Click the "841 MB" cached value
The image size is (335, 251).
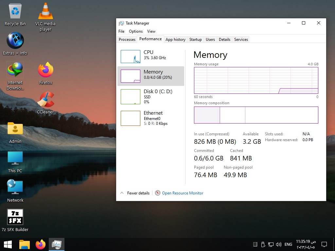pos(241,158)
